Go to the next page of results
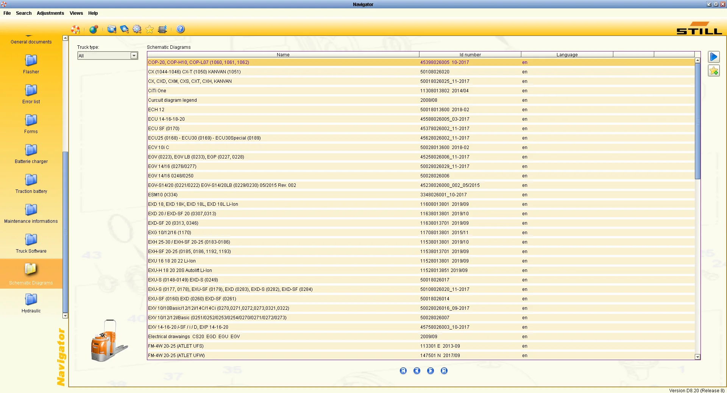727x393 pixels. (431, 371)
